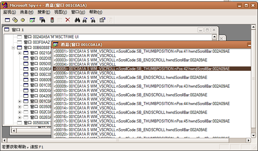This screenshot has height=151, width=258.
Task: Click the Windows view toolbar icon
Action: click(7, 20)
